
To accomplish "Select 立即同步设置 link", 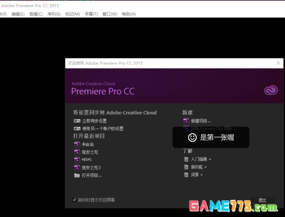I will (94, 121).
